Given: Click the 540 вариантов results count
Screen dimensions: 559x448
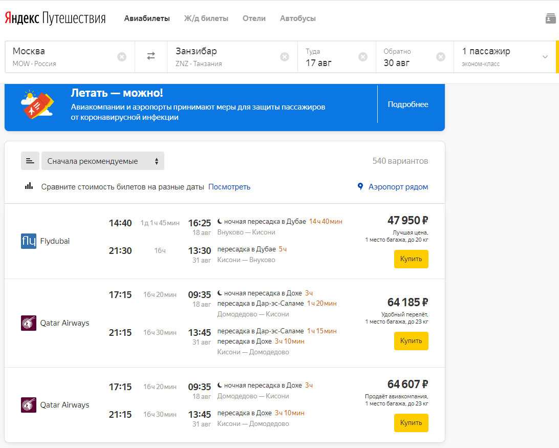Looking at the screenshot, I should coord(400,161).
